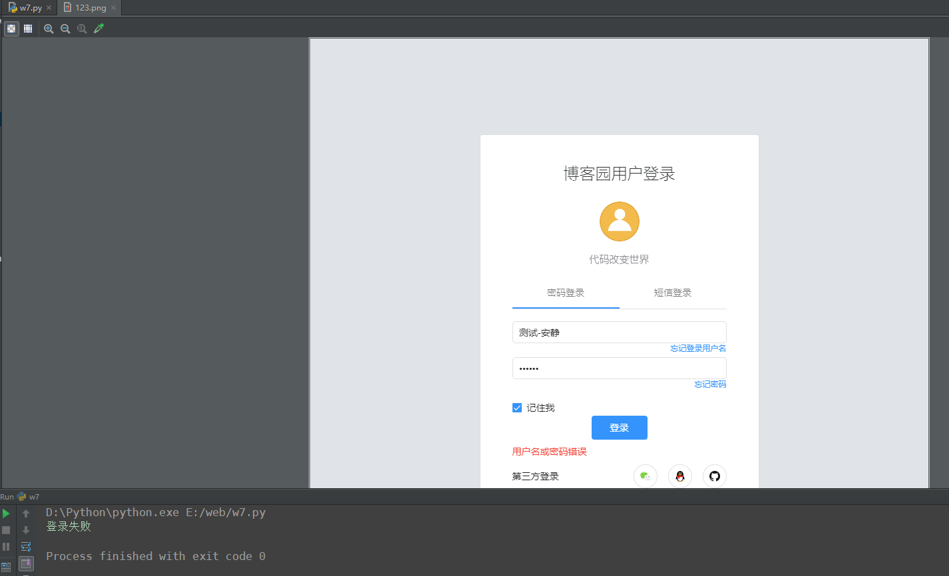Screen dimensions: 949x576
Task: Pause console output
Action: point(6,547)
